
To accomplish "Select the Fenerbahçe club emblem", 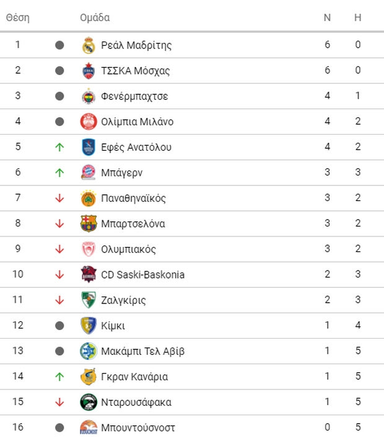I will coord(89,96).
